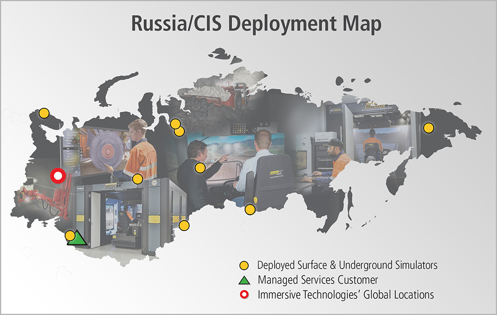
Task: Click the red ring symbol in the legend
Action: click(244, 295)
